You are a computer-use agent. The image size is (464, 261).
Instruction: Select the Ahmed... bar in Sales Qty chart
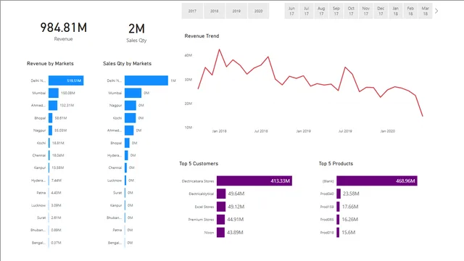point(129,130)
